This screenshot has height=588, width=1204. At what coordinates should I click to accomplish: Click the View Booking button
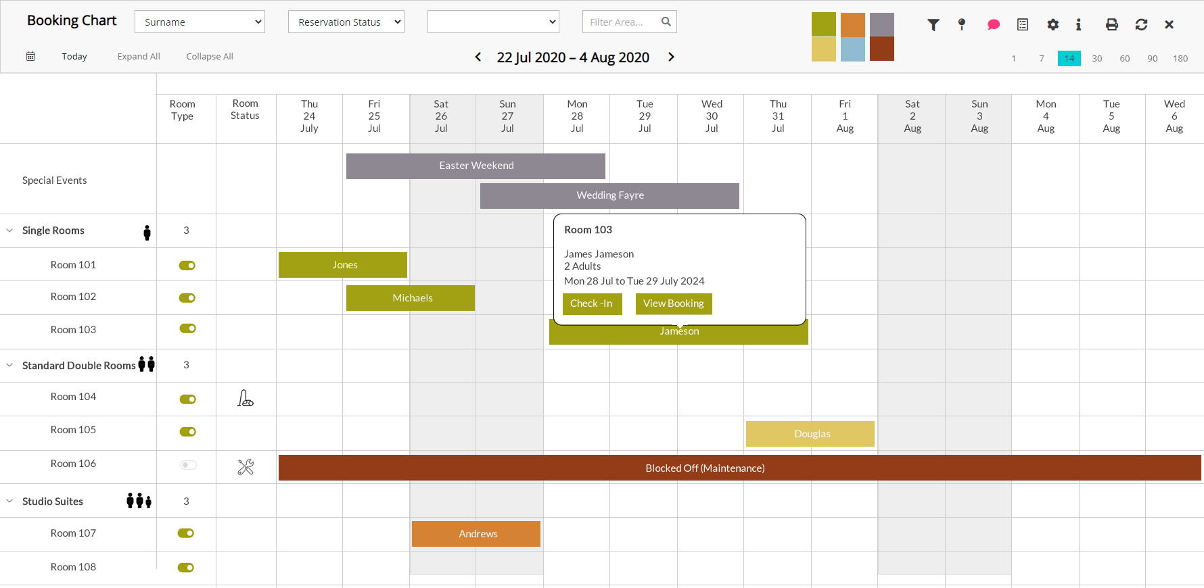(673, 303)
